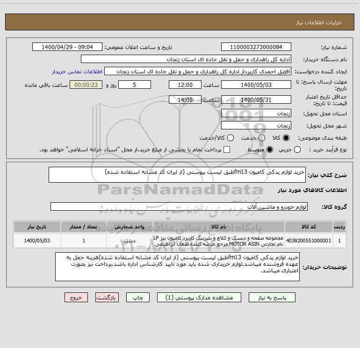Click the خروج exit button

76,298
